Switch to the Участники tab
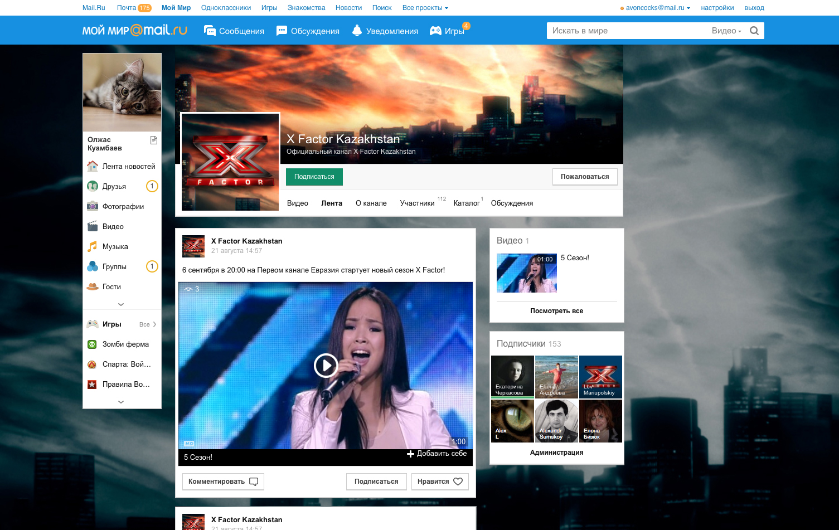The width and height of the screenshot is (839, 530). (x=417, y=203)
